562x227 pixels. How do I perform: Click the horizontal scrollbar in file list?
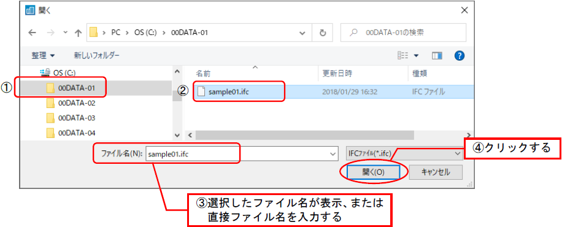[305, 135]
